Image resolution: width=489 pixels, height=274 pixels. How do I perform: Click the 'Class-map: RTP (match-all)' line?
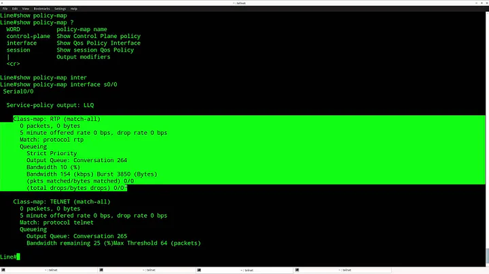click(x=56, y=119)
